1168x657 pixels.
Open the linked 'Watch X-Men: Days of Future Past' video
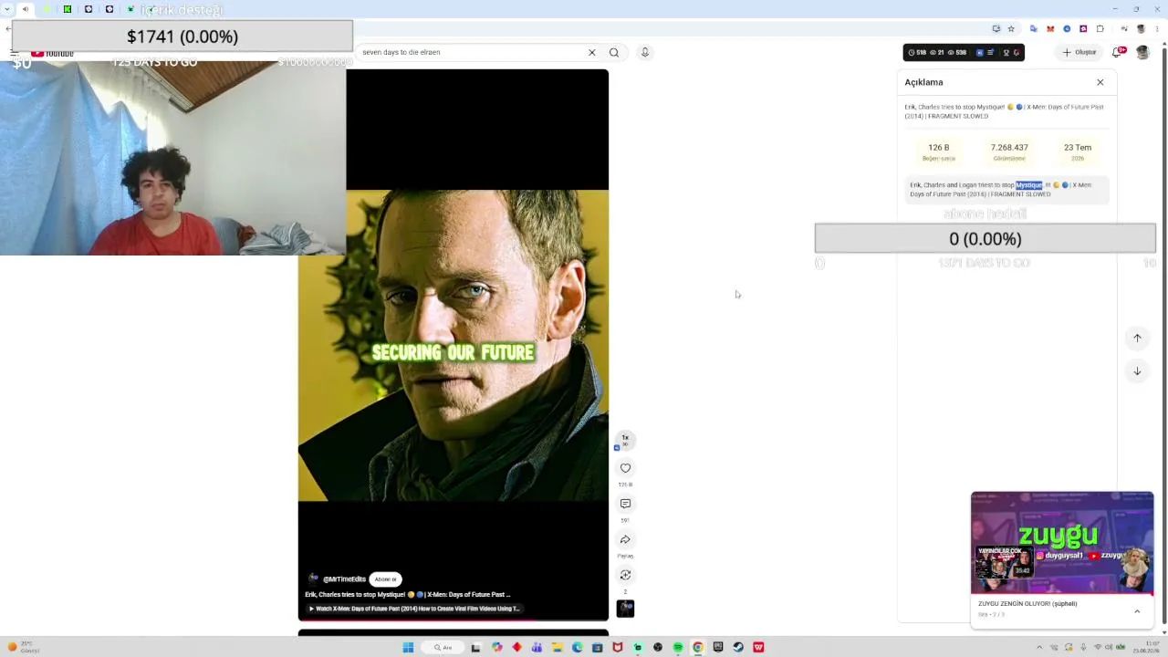point(414,609)
